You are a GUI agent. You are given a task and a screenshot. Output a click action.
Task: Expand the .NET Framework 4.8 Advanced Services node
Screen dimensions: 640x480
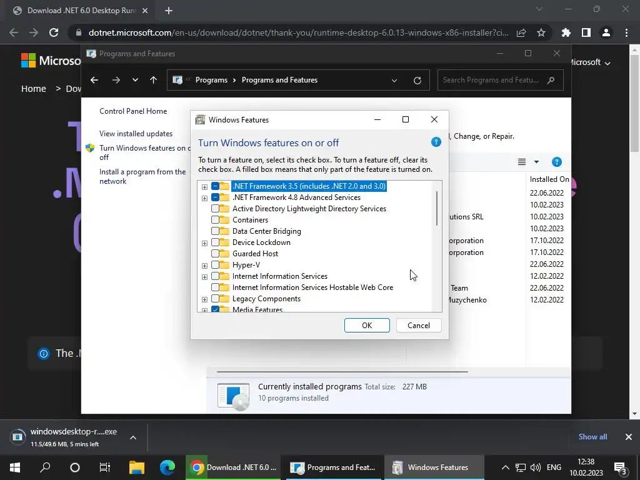(x=204, y=198)
